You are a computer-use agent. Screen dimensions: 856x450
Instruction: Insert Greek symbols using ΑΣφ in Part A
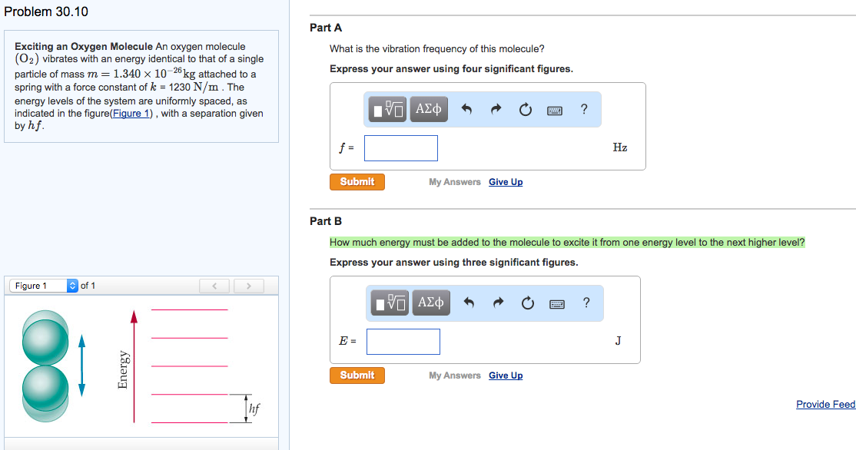coord(428,109)
